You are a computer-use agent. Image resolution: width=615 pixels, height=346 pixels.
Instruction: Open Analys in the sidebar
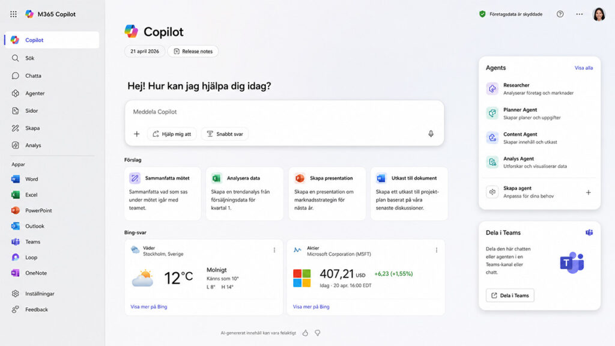click(x=52, y=145)
